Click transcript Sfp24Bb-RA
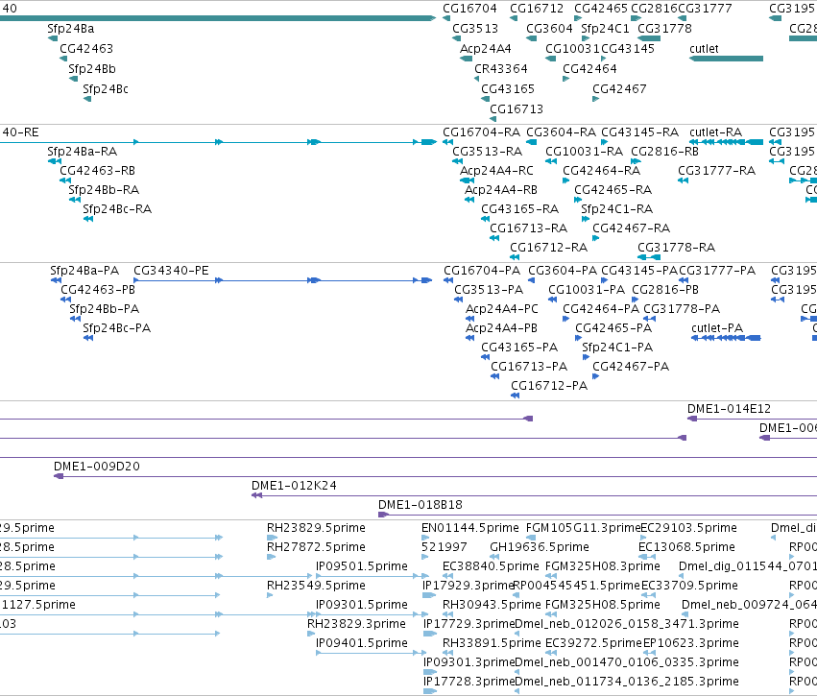The width and height of the screenshot is (817, 696). pos(103,190)
